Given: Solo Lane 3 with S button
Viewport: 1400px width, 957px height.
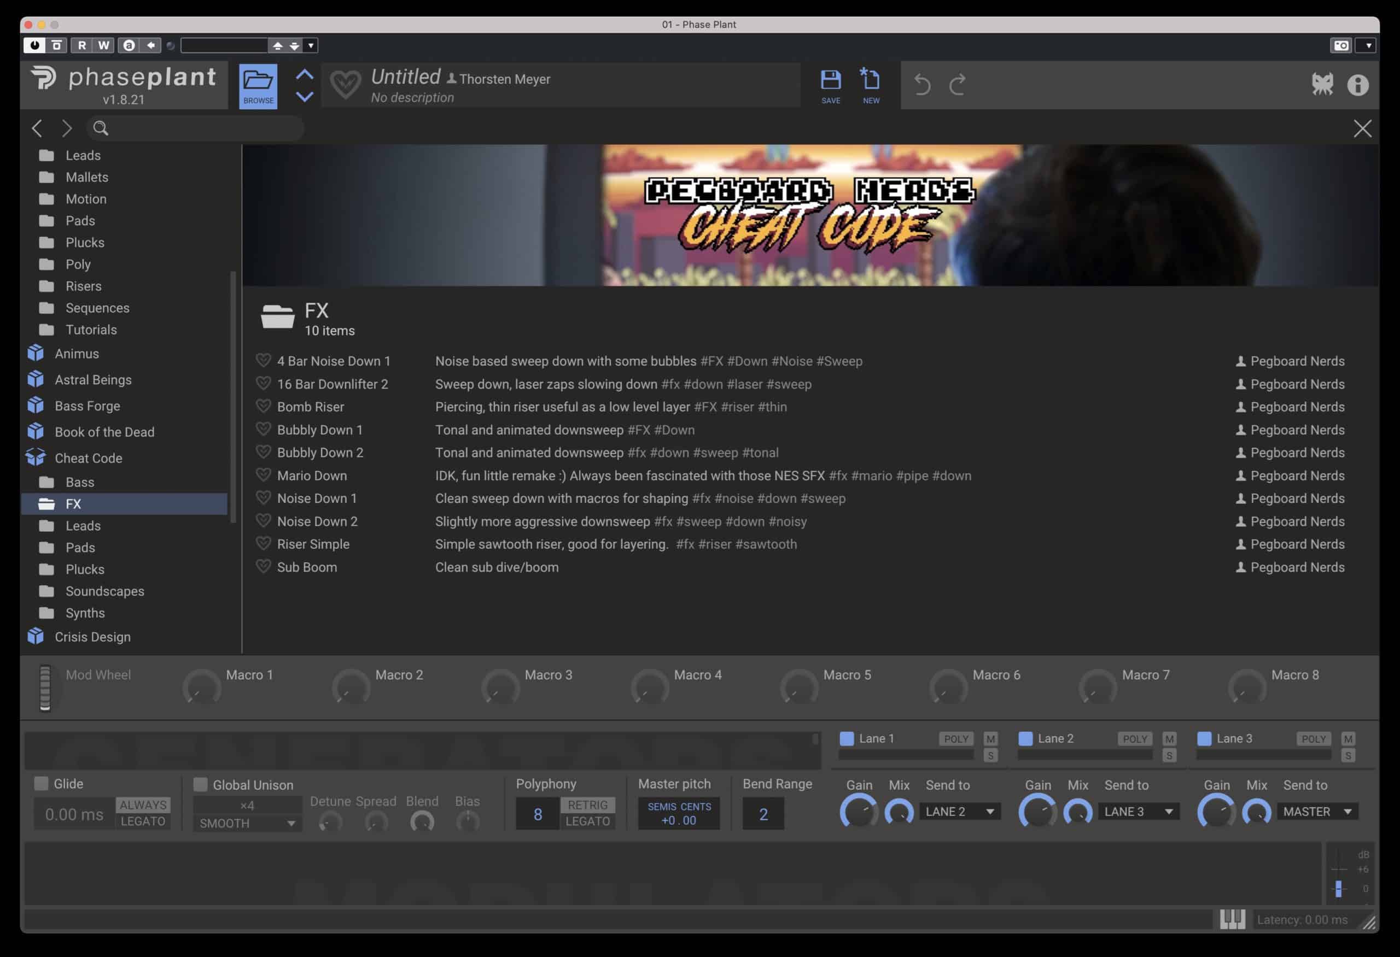Looking at the screenshot, I should (1348, 755).
